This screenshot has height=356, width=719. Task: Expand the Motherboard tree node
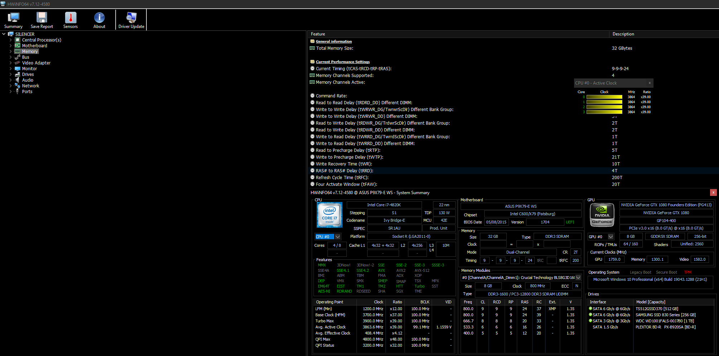(x=11, y=46)
